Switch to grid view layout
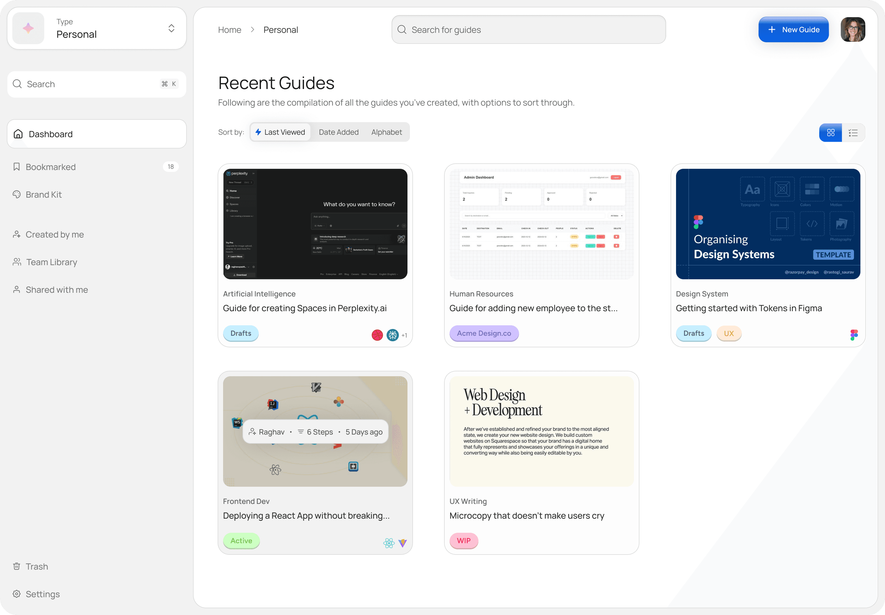 click(830, 133)
